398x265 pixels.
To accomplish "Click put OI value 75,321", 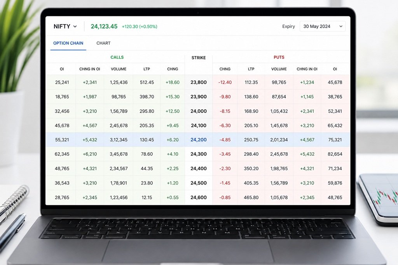I will [335, 139].
